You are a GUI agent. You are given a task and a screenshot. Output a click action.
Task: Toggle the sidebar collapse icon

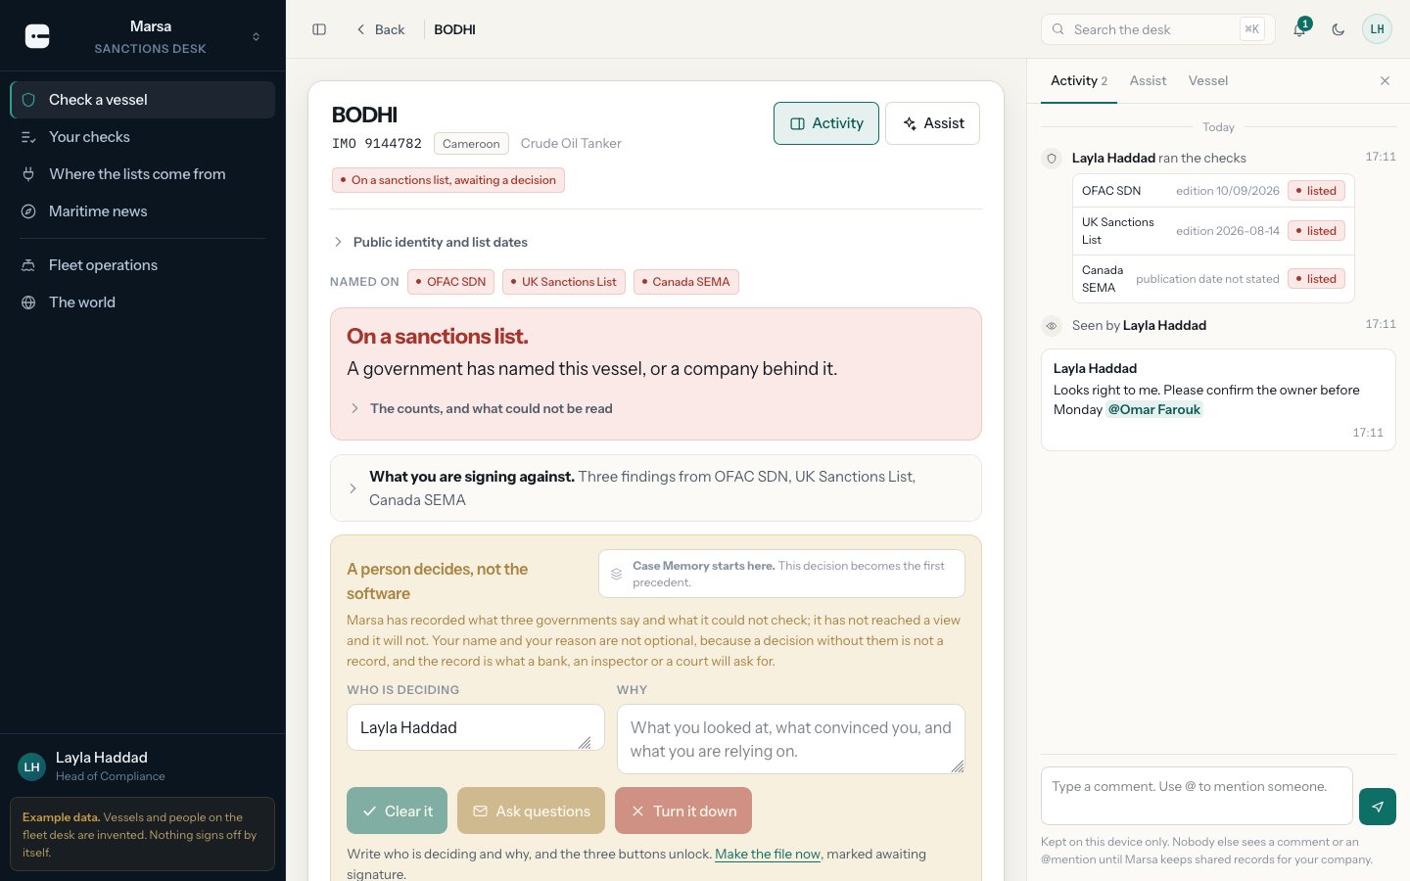319,29
